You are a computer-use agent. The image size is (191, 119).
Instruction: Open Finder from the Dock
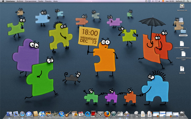9,114
